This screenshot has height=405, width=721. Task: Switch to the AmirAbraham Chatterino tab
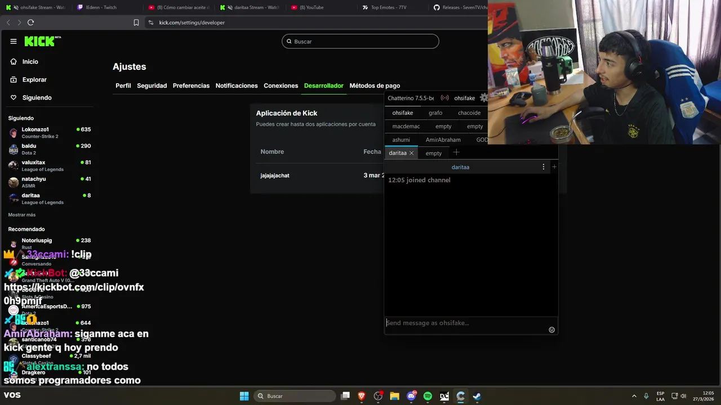point(443,139)
